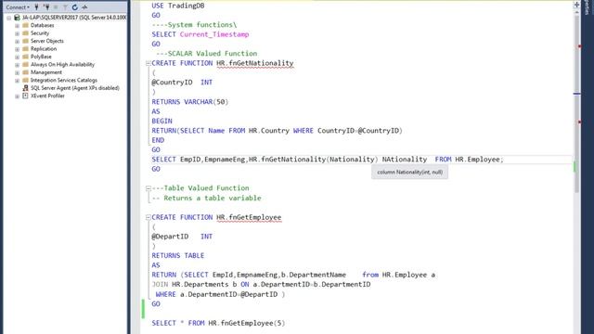Click the SQL Server Agent icon

pyautogui.click(x=25, y=88)
